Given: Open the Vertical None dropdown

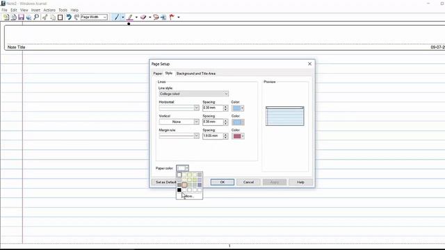Looking at the screenshot, I should pos(179,122).
